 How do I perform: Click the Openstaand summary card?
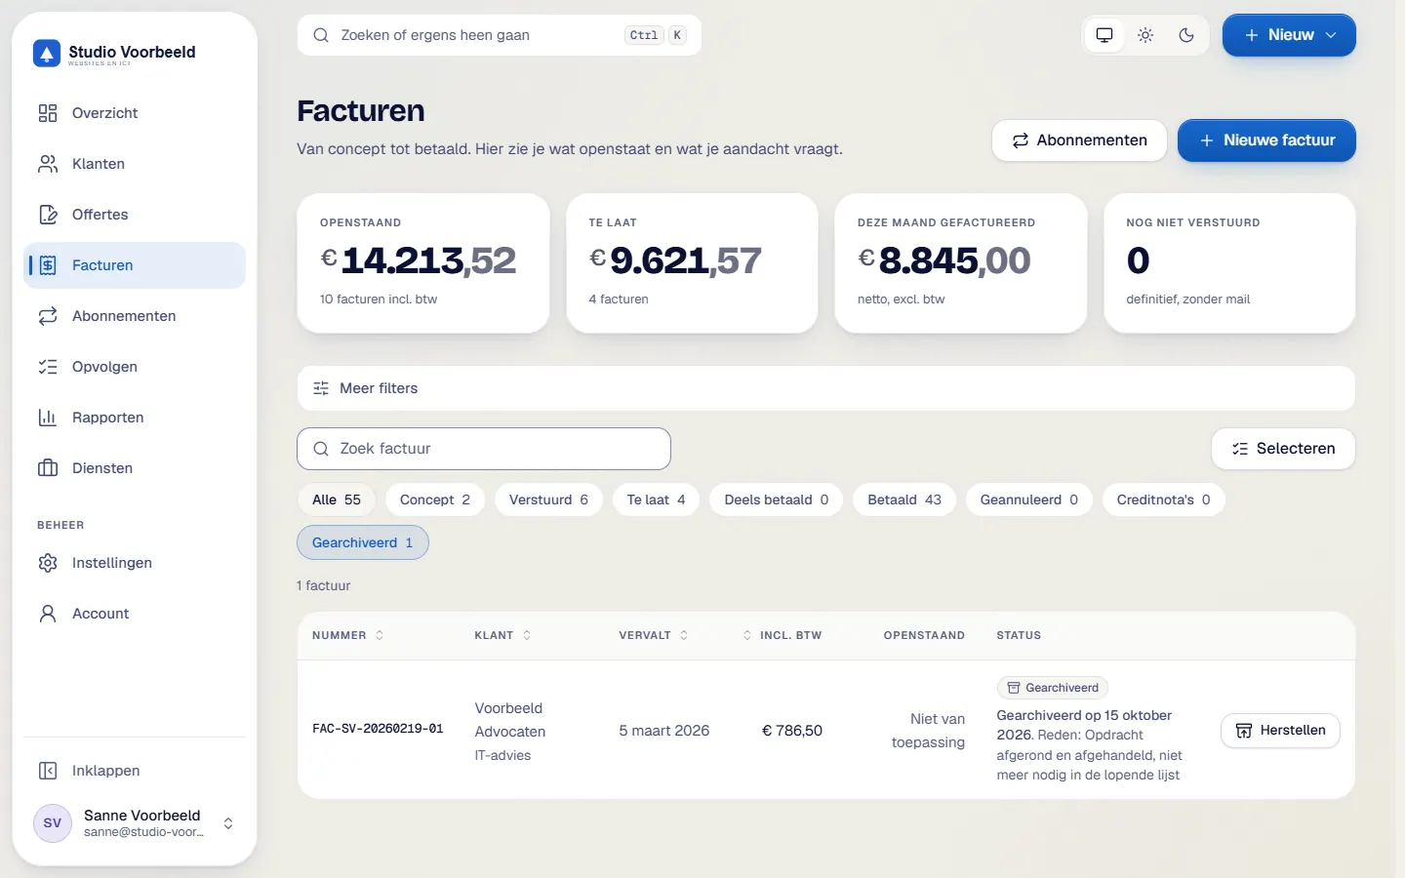pos(423,263)
